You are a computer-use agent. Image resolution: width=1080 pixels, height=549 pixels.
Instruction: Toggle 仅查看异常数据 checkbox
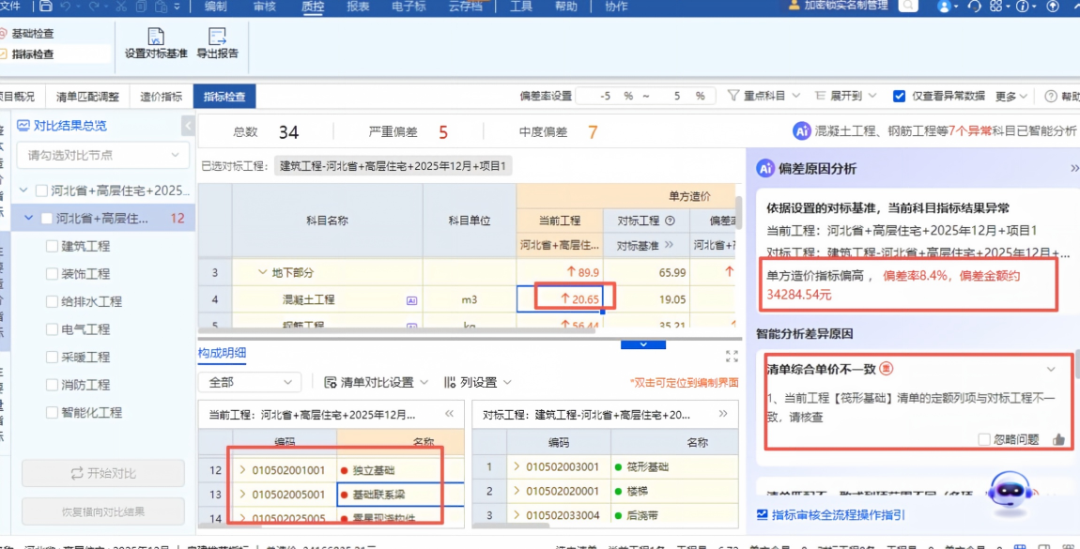pos(899,97)
